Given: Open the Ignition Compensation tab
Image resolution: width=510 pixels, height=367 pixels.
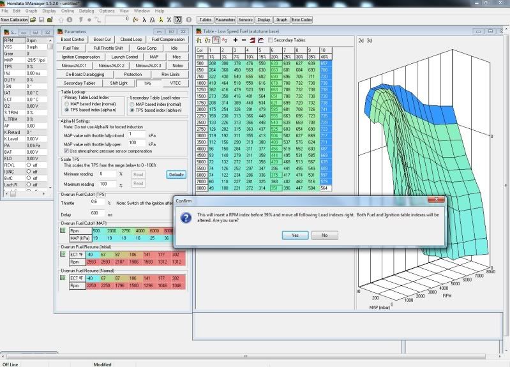Looking at the screenshot, I should coord(80,57).
